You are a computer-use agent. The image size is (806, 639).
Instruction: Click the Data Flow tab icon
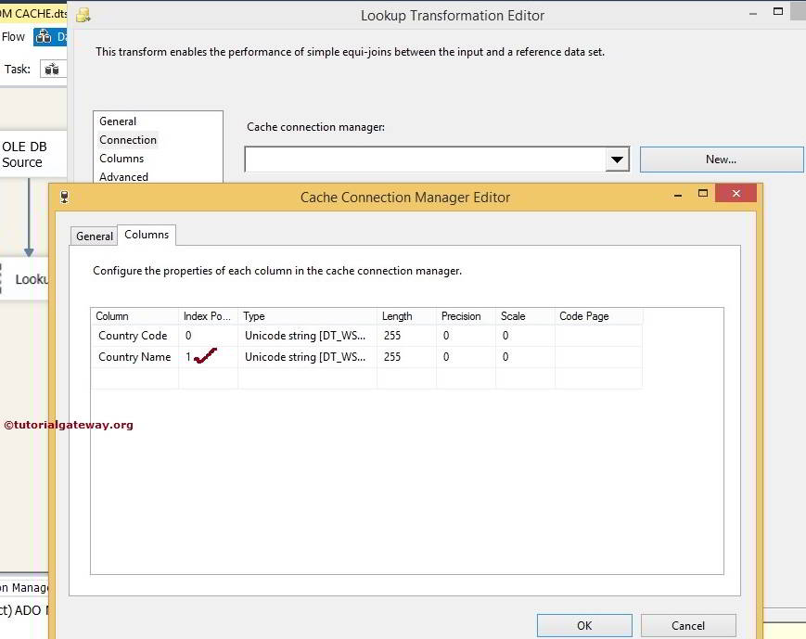44,36
